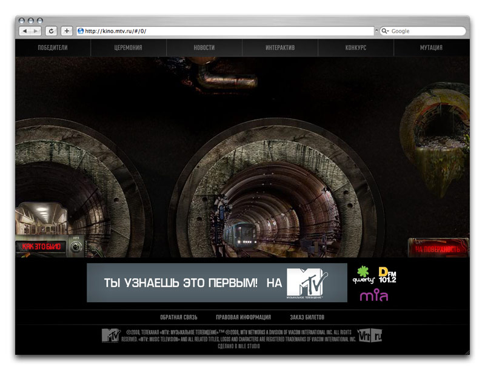
Task: Open the ОБРАТНАЯ СВЯЗЬ footer link
Action: [x=179, y=317]
